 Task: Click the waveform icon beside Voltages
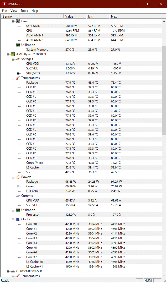click(18, 59)
